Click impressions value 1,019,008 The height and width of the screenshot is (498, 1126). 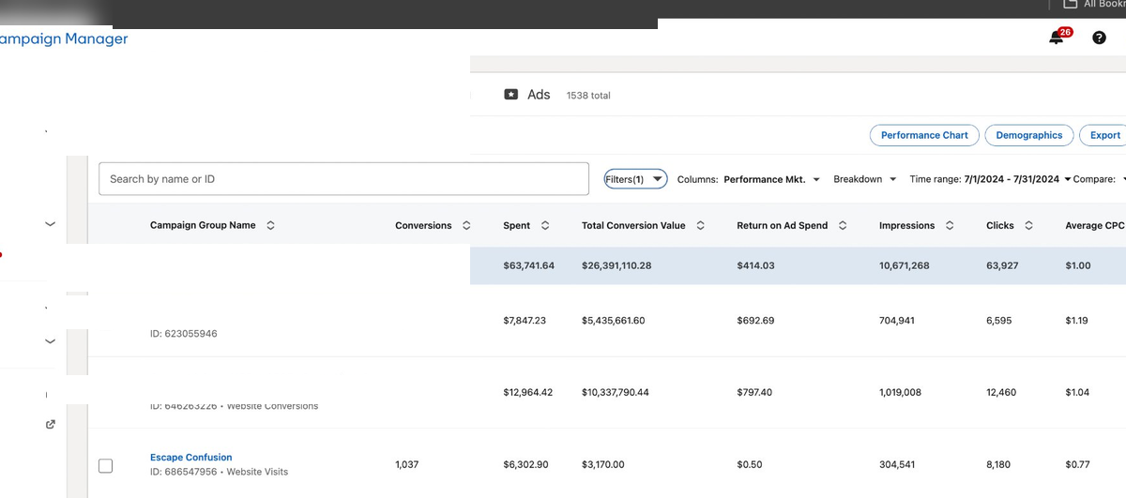(x=900, y=393)
